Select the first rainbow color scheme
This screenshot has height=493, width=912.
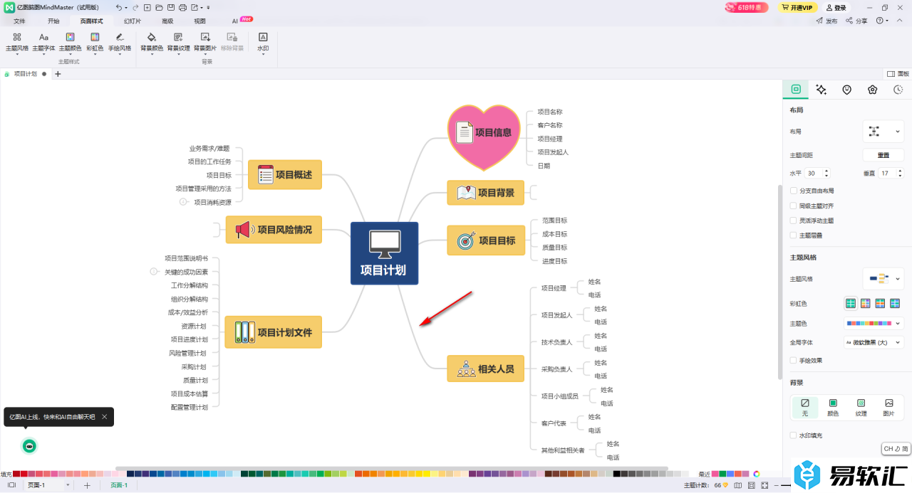[x=851, y=304]
